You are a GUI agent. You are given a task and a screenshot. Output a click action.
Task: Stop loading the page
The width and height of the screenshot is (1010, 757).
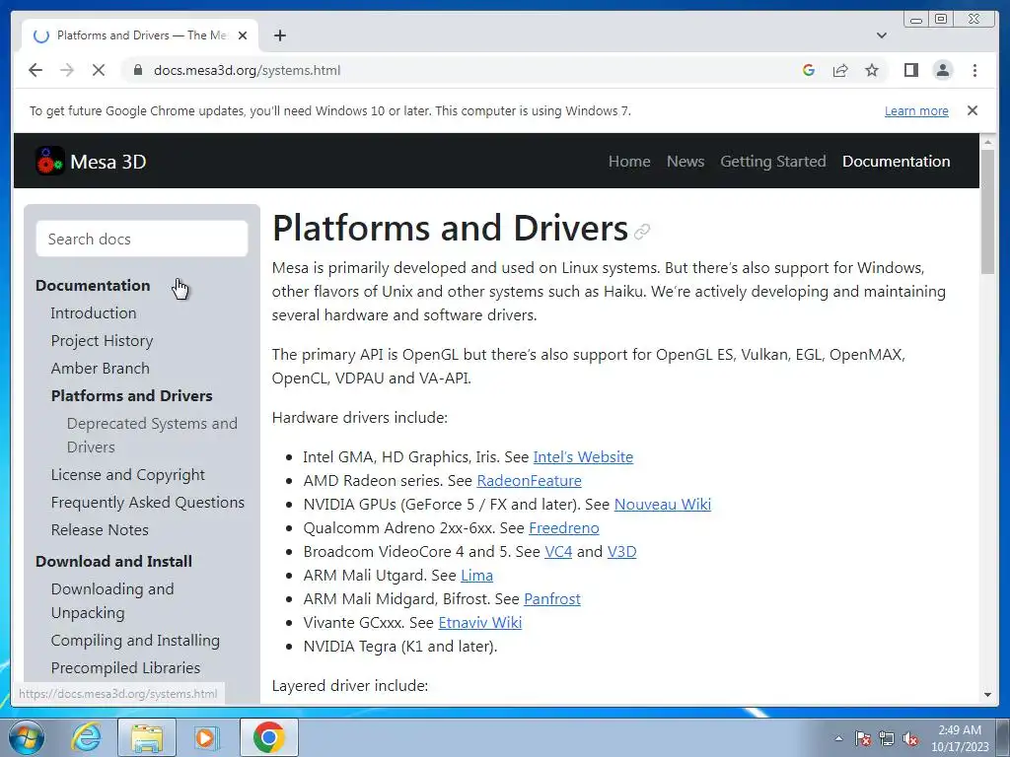pyautogui.click(x=99, y=70)
